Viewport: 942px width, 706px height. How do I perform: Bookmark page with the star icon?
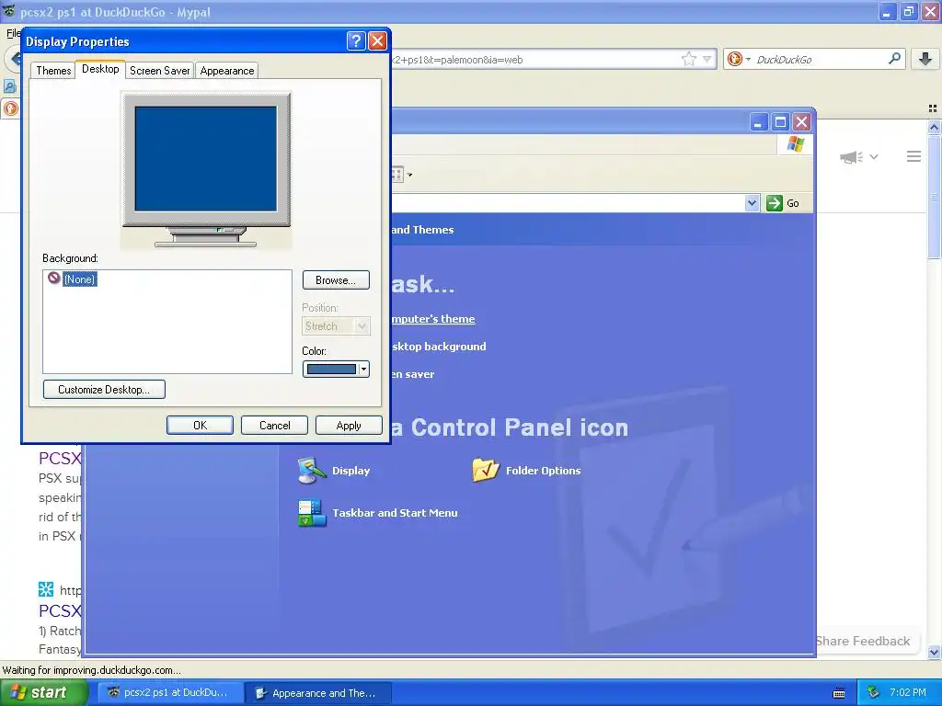point(688,59)
